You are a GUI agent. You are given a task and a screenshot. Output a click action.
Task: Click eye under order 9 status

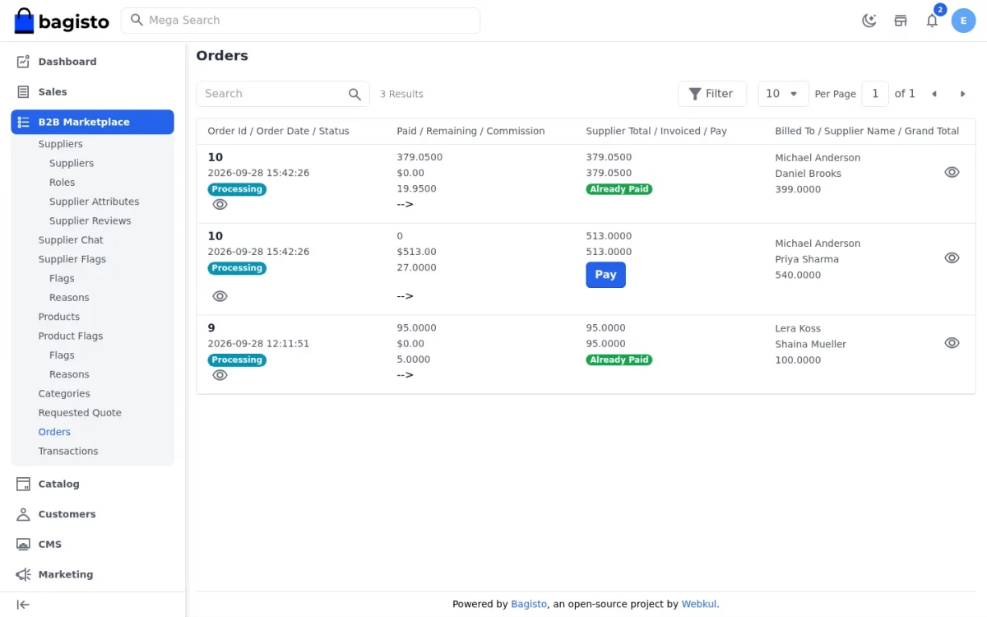(x=220, y=375)
